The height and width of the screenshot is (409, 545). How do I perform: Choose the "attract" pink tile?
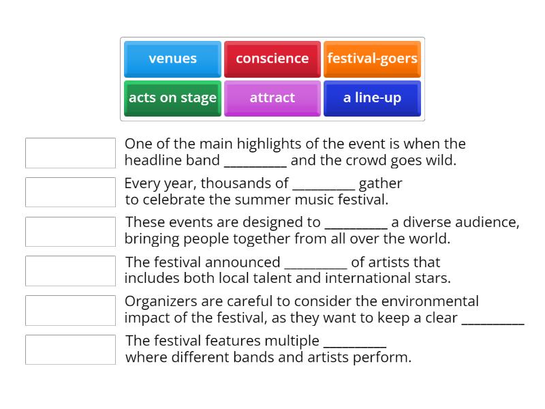(272, 97)
